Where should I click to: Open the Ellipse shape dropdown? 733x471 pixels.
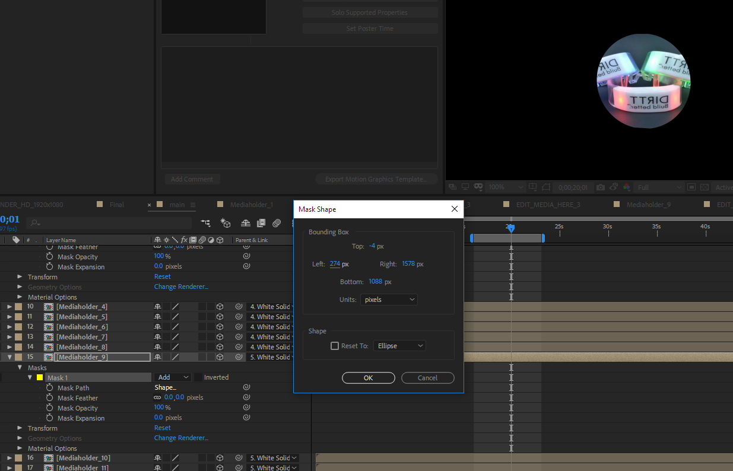pyautogui.click(x=399, y=346)
